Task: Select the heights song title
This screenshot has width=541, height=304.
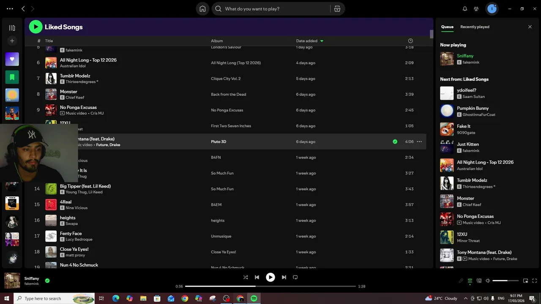Action: point(68,218)
